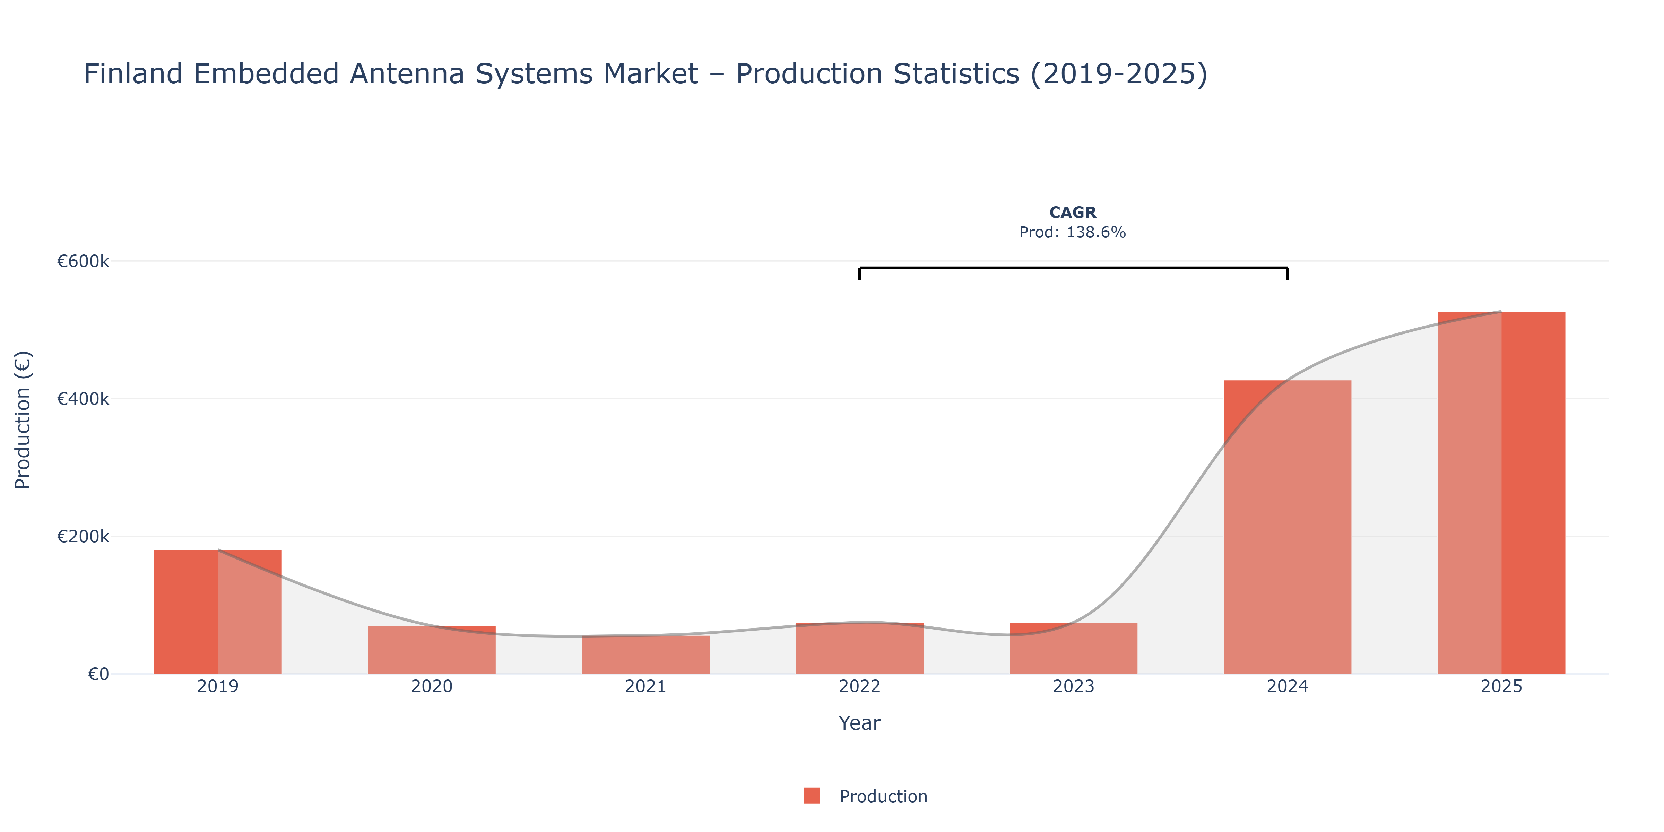Click the black CAGR bracket line

coord(1073,268)
